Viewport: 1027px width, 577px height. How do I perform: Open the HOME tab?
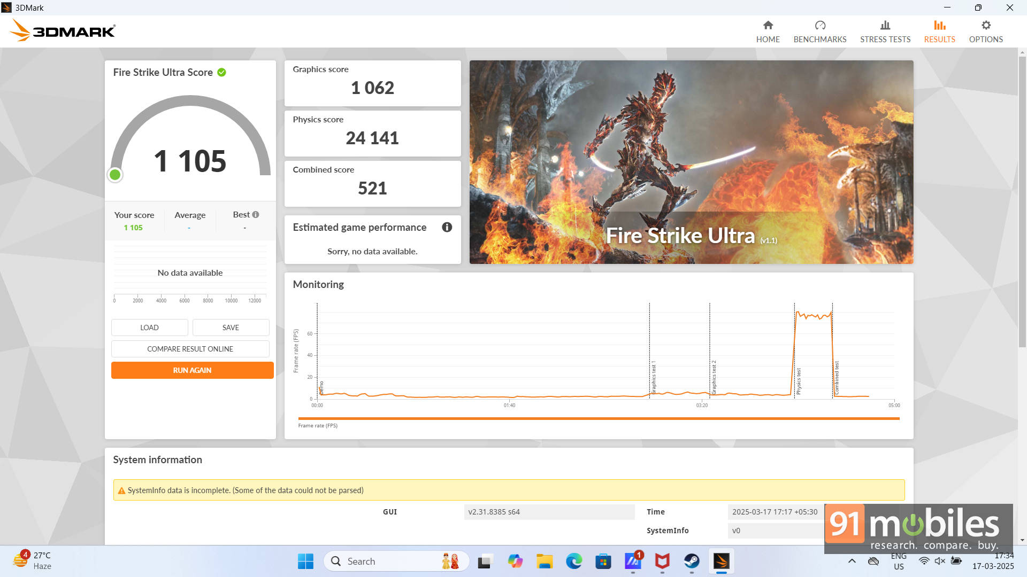768,32
